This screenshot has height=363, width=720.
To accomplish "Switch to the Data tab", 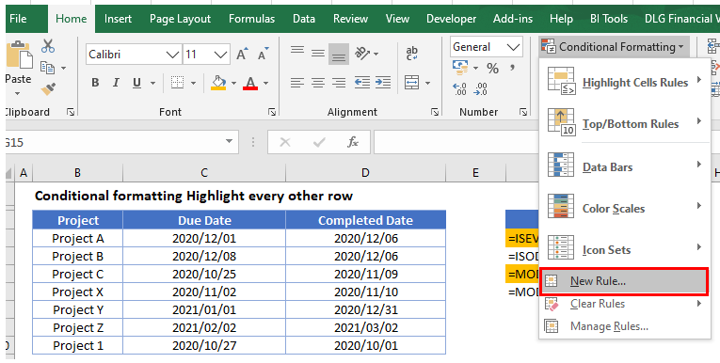I will coord(304,19).
